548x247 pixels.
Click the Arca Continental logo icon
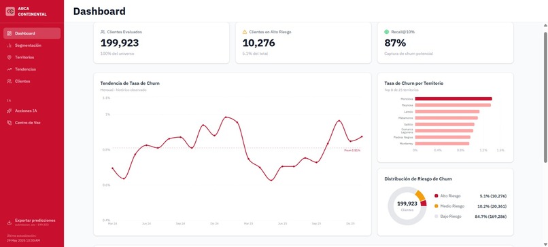(x=10, y=11)
